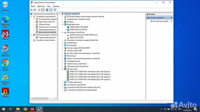Open Google Chrome desktop icon
This screenshot has width=200, height=112.
click(5, 65)
